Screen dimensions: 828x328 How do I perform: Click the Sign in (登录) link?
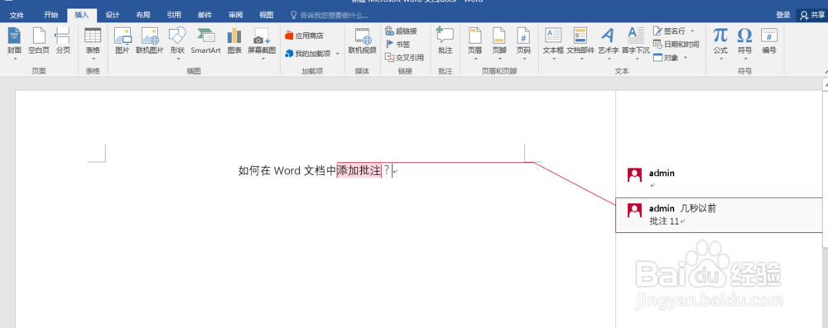click(783, 16)
